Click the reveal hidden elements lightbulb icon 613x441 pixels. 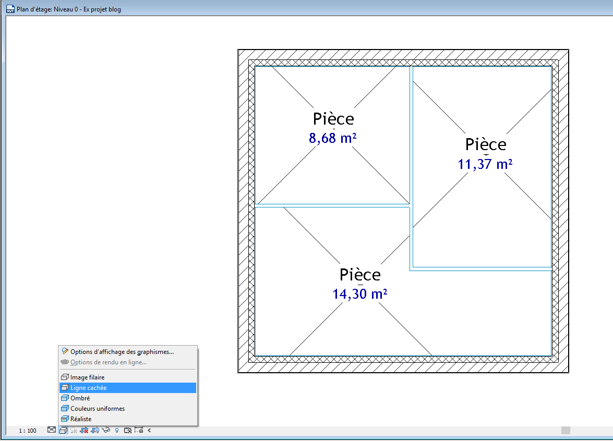point(116,431)
